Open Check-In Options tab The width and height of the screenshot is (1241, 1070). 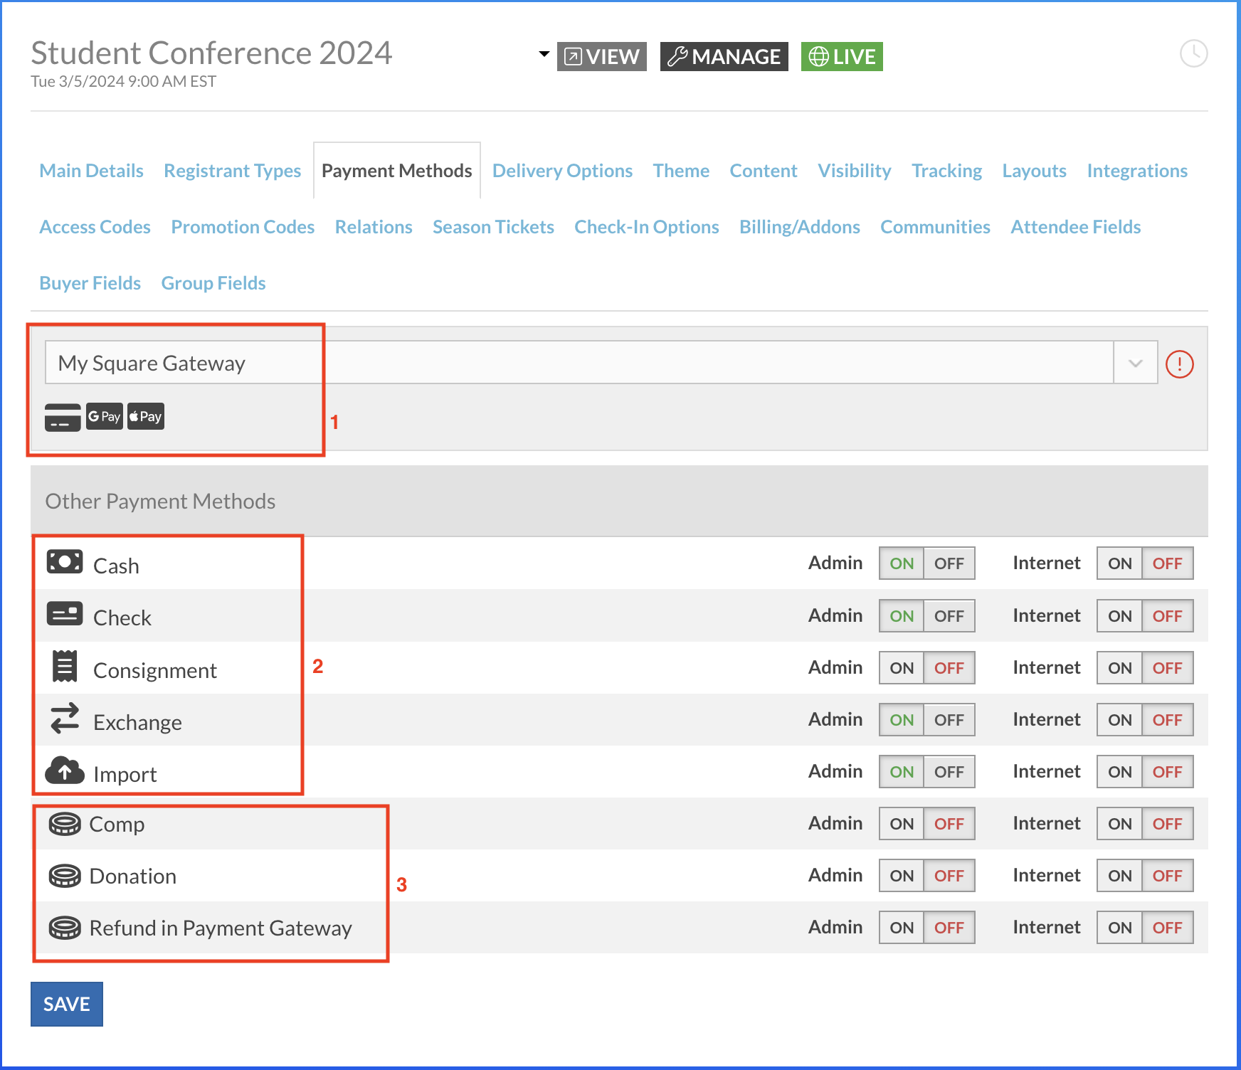coord(647,227)
